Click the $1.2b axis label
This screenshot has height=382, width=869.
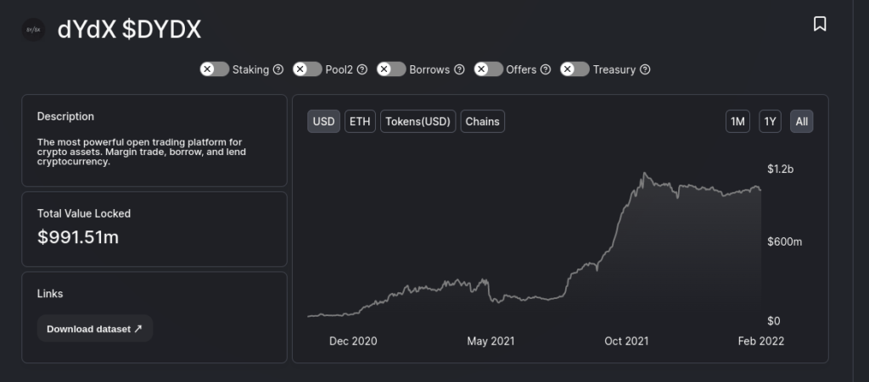click(781, 169)
